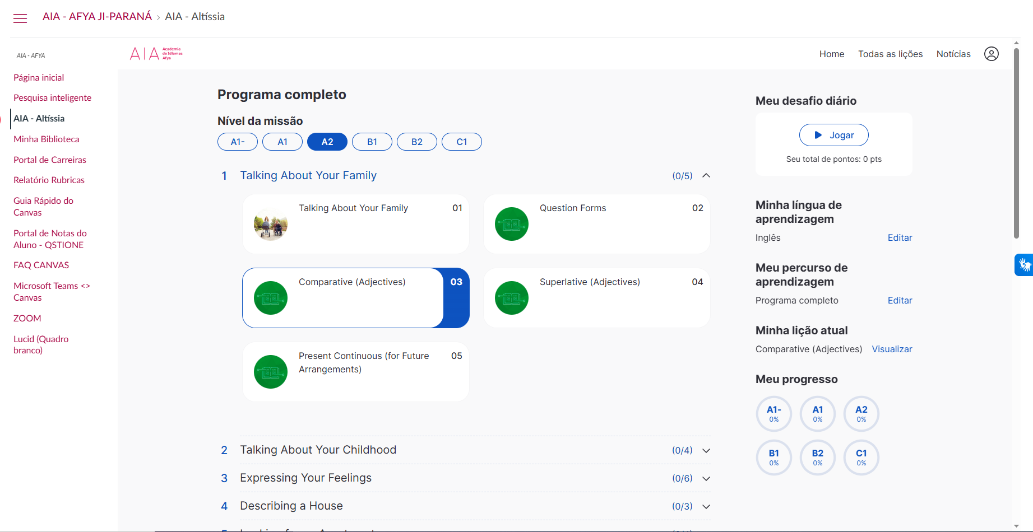Click the B1 0% progress circle

coord(773,458)
